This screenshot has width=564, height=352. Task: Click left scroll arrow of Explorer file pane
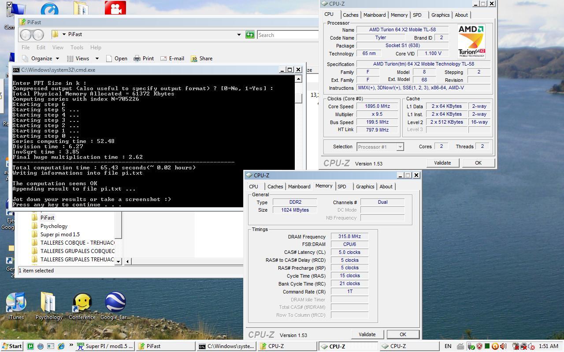tap(128, 261)
